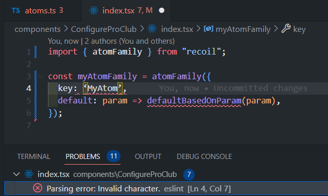Screen dimensions: 328x196
Task: Click 'myAtomFamily' constant on line 3
Action: point(107,76)
